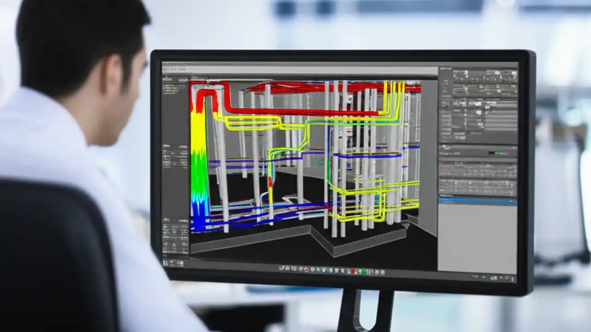Click the red clash marker icon in status bar
Image resolution: width=591 pixels, height=332 pixels.
353,270
